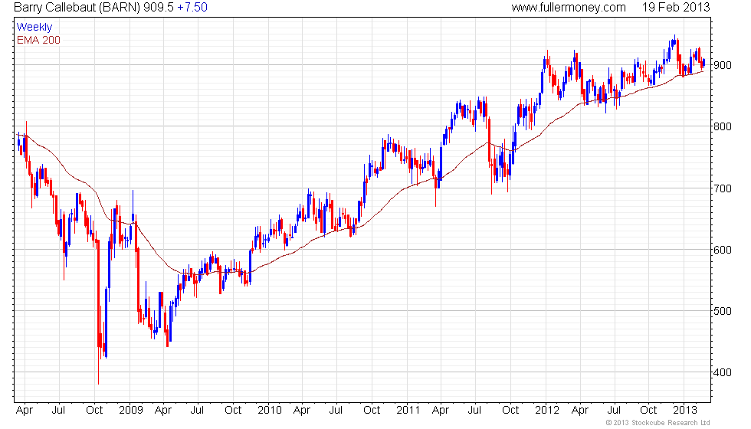The image size is (751, 429).
Task: Click the '2009' date axis label
Action: point(131,411)
